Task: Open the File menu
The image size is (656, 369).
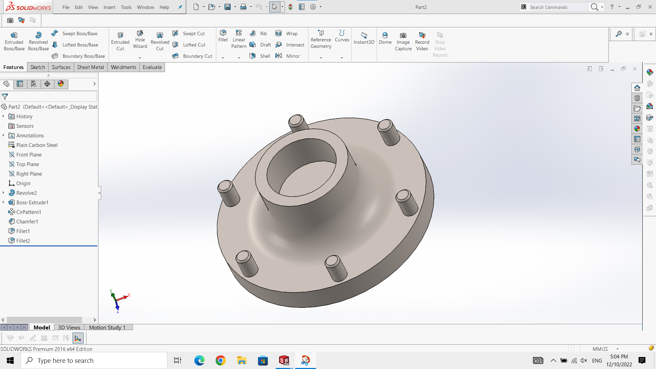Action: click(x=66, y=7)
